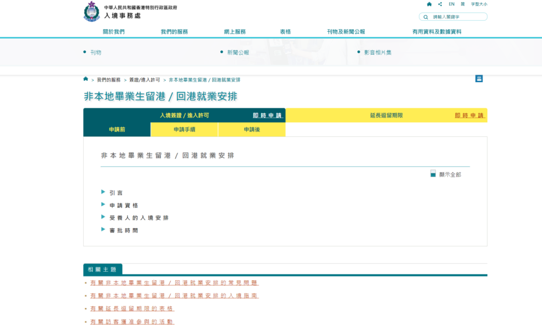Open the 常見問題 related topic link
Viewport: 542px width, 330px height.
[x=174, y=283]
